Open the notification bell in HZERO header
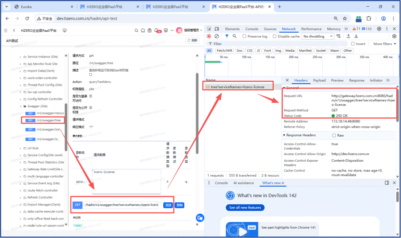 pos(156,31)
